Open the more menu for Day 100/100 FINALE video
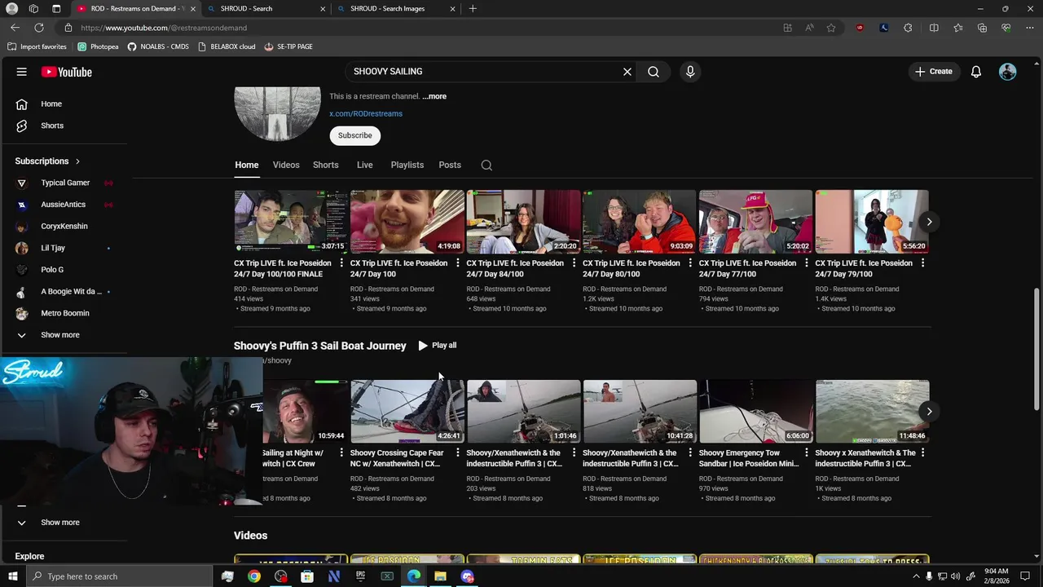This screenshot has width=1043, height=587. click(x=341, y=263)
